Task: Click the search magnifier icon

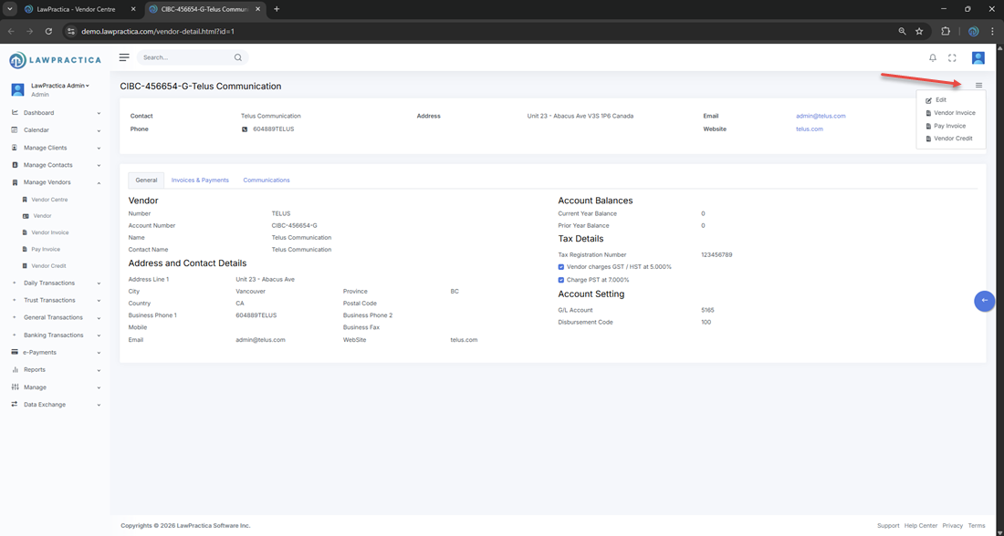Action: click(x=238, y=57)
